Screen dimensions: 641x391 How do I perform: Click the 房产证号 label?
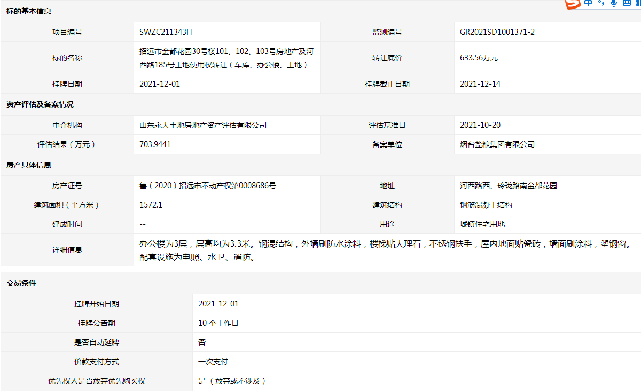pos(67,186)
